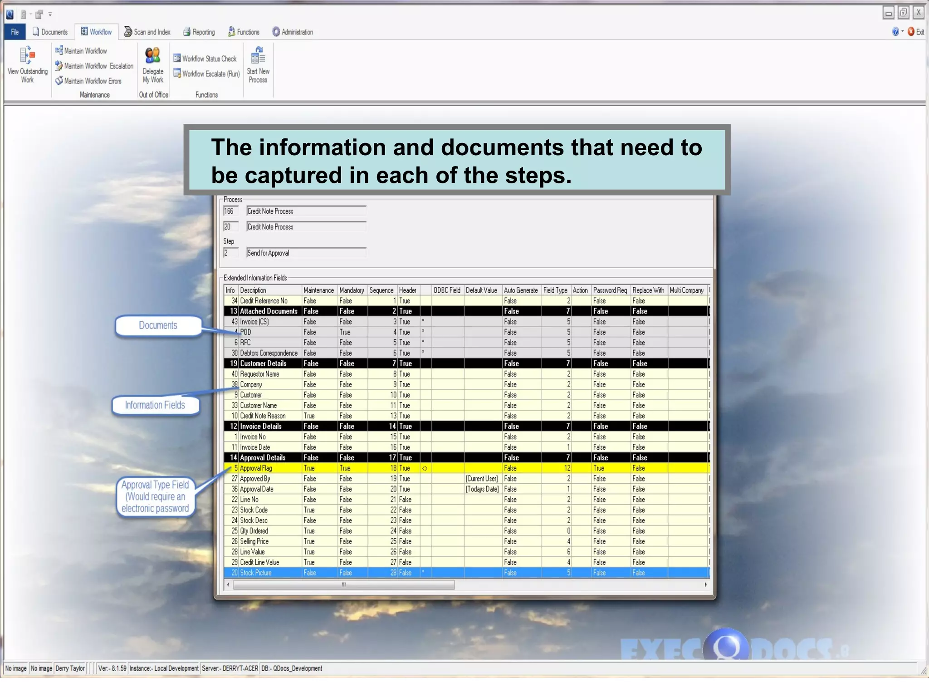Select the Invoice (CS) row
The image size is (929, 697).
(466, 321)
